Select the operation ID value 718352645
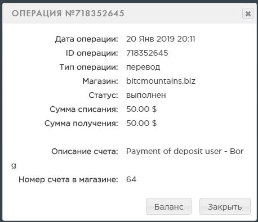Viewport: 258px width, 222px height. [x=147, y=53]
